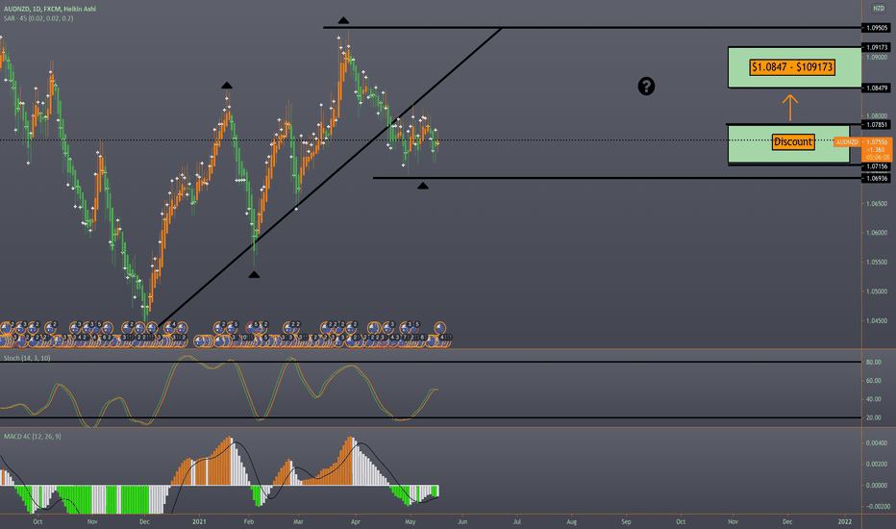This screenshot has width=896, height=529.
Task: Click the 20.00 Stoch scale value
Action: pos(874,417)
